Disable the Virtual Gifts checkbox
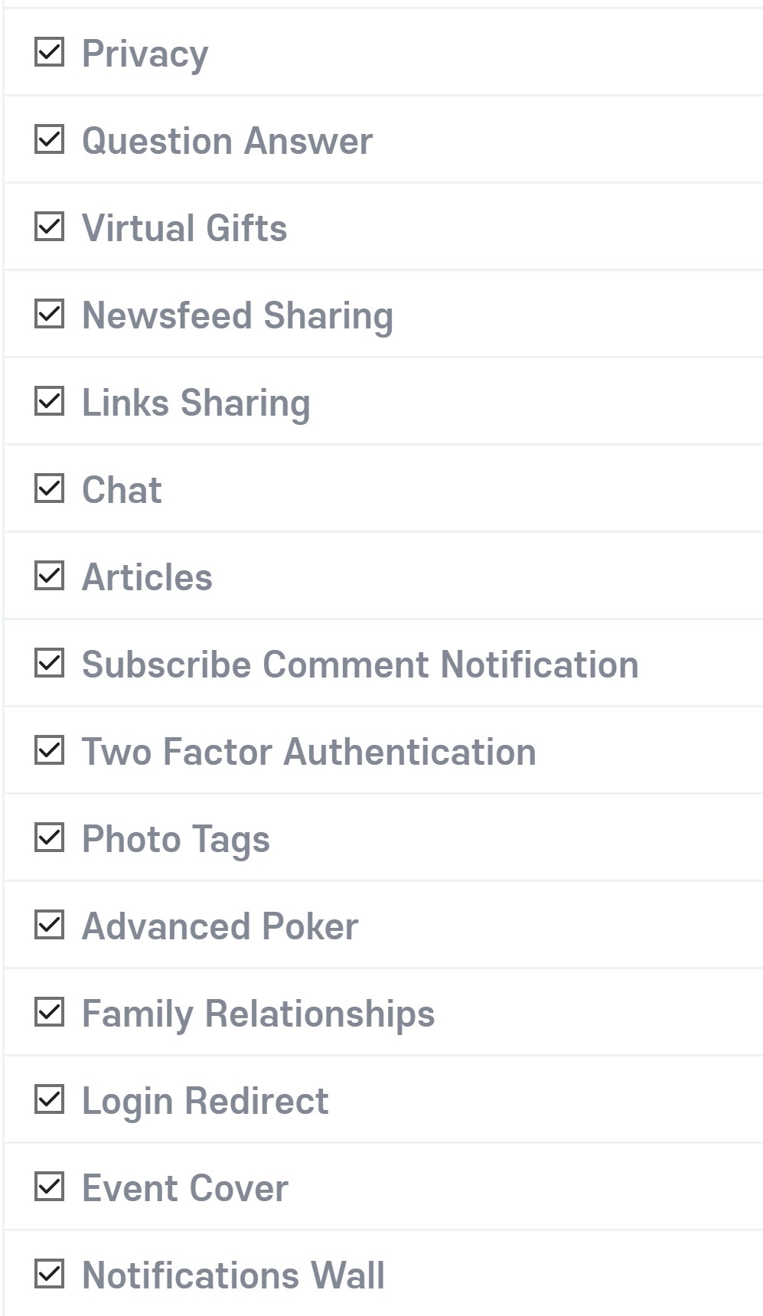The height and width of the screenshot is (1316, 763). 49,227
